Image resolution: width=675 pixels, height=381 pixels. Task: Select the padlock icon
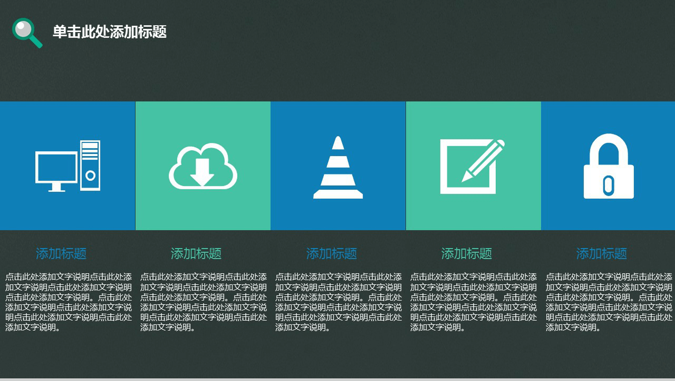[x=609, y=166]
